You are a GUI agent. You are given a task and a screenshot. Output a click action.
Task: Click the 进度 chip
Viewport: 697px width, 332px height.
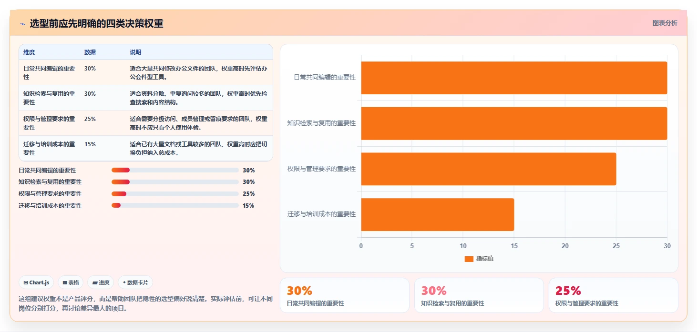101,282
